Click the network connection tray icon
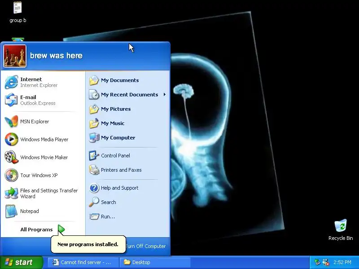This screenshot has height=269, width=359. (317, 262)
